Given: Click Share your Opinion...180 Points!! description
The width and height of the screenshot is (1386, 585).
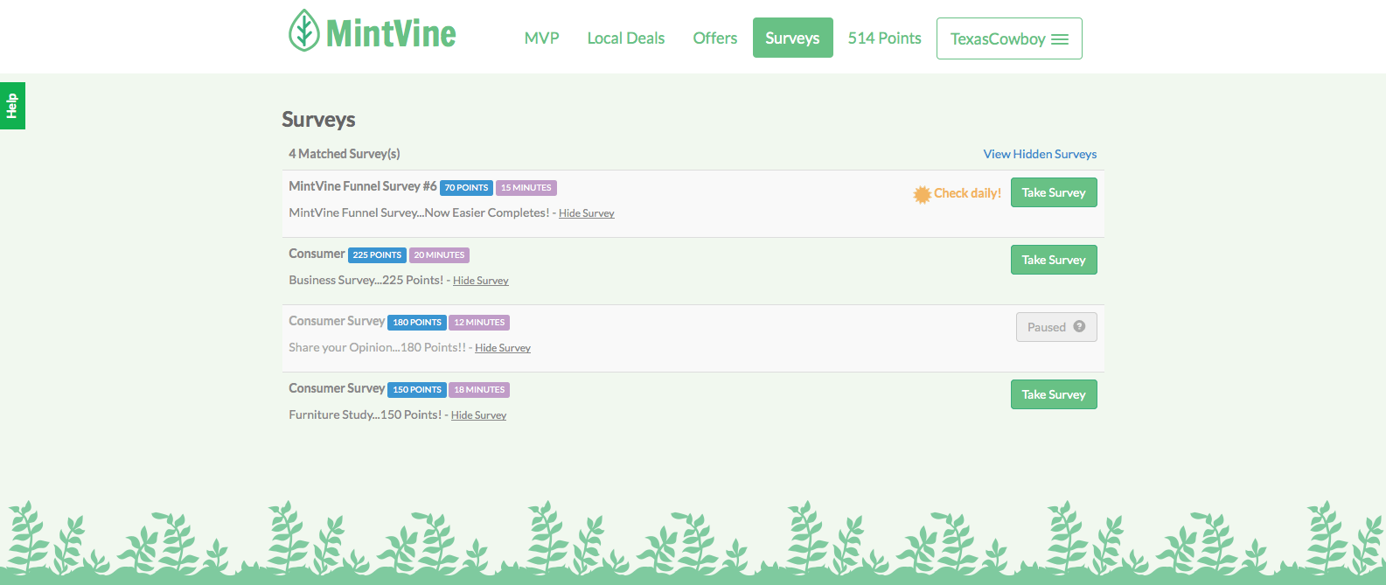Looking at the screenshot, I should (378, 347).
